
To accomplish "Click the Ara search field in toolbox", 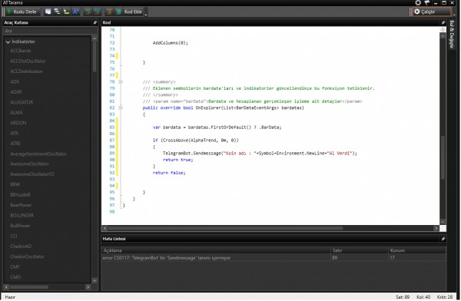I will (50, 31).
